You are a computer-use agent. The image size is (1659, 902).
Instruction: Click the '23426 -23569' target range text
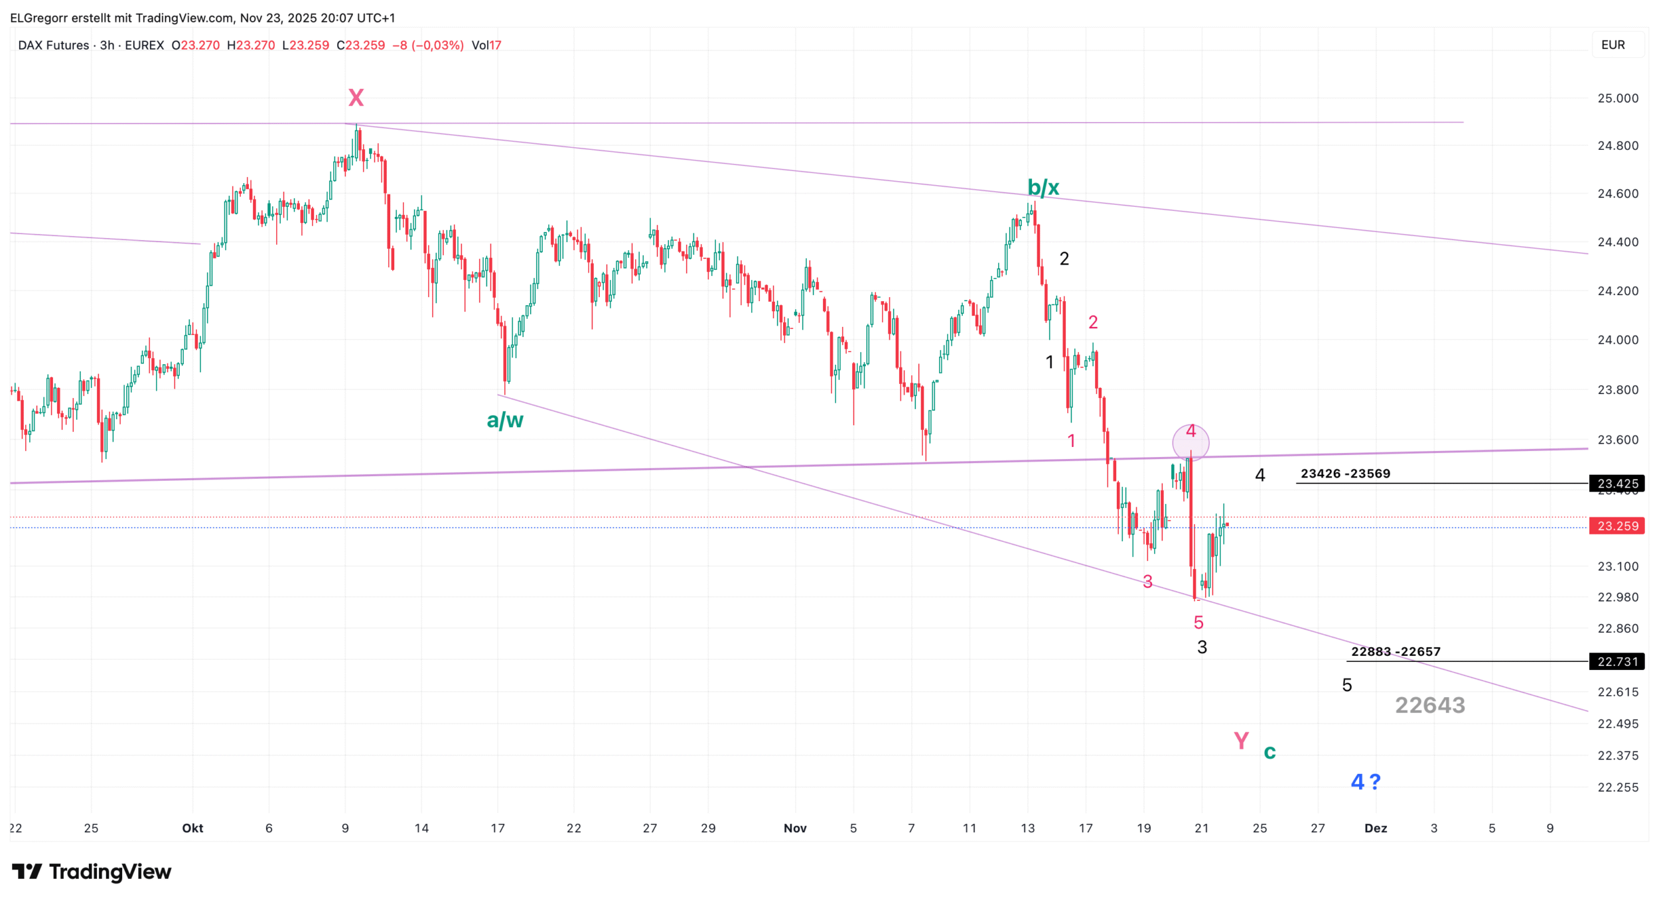point(1345,474)
